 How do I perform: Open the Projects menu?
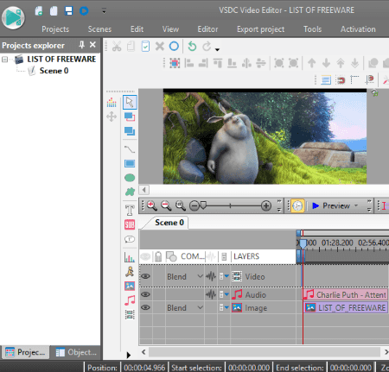pyautogui.click(x=55, y=29)
